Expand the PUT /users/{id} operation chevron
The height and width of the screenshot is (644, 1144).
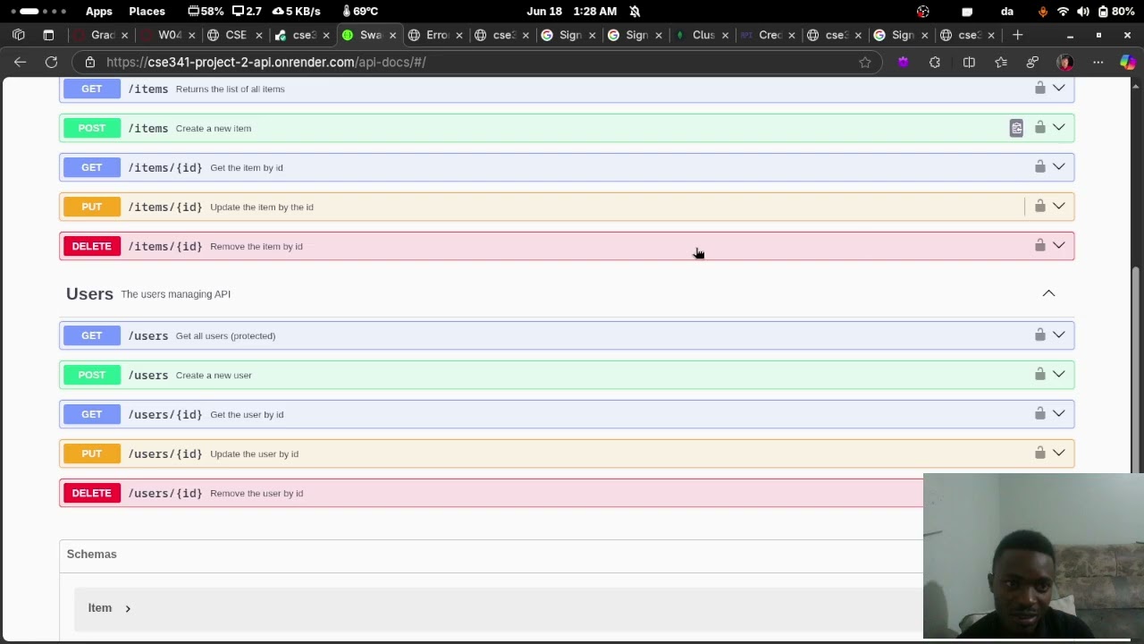click(x=1058, y=453)
